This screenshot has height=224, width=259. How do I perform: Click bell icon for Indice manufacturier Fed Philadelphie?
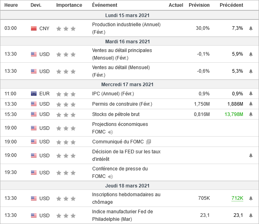point(251,216)
